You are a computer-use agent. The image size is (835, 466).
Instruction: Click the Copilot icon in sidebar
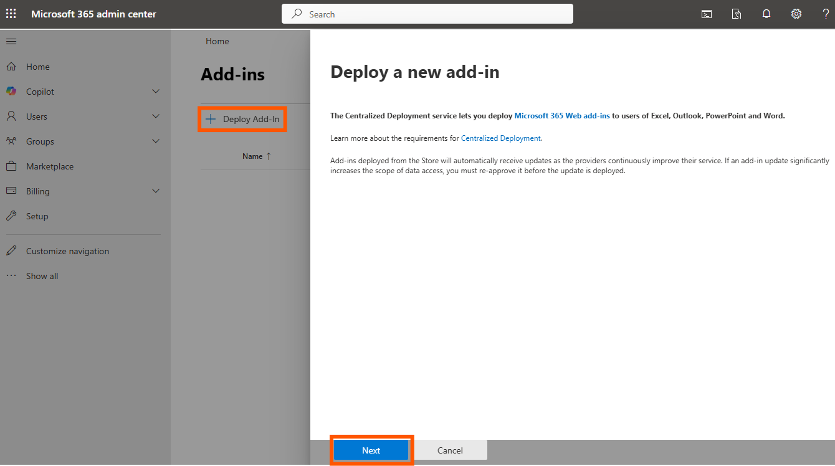pyautogui.click(x=11, y=92)
